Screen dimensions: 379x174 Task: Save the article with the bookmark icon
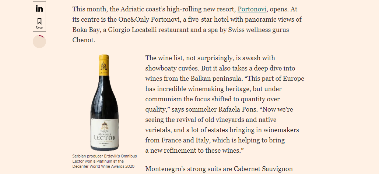pyautogui.click(x=39, y=23)
